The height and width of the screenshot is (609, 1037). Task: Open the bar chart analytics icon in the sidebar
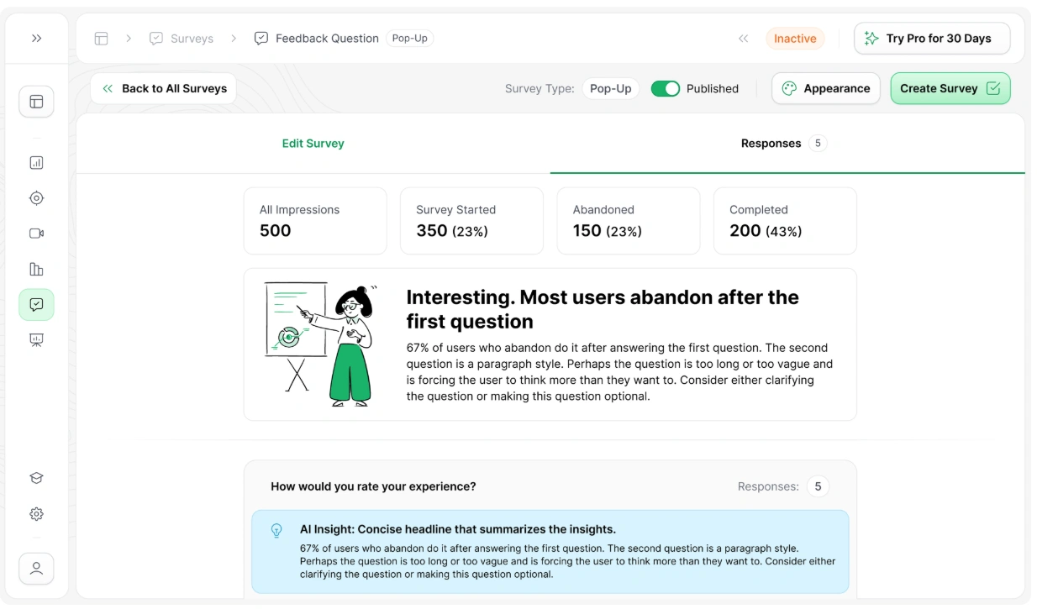36,163
